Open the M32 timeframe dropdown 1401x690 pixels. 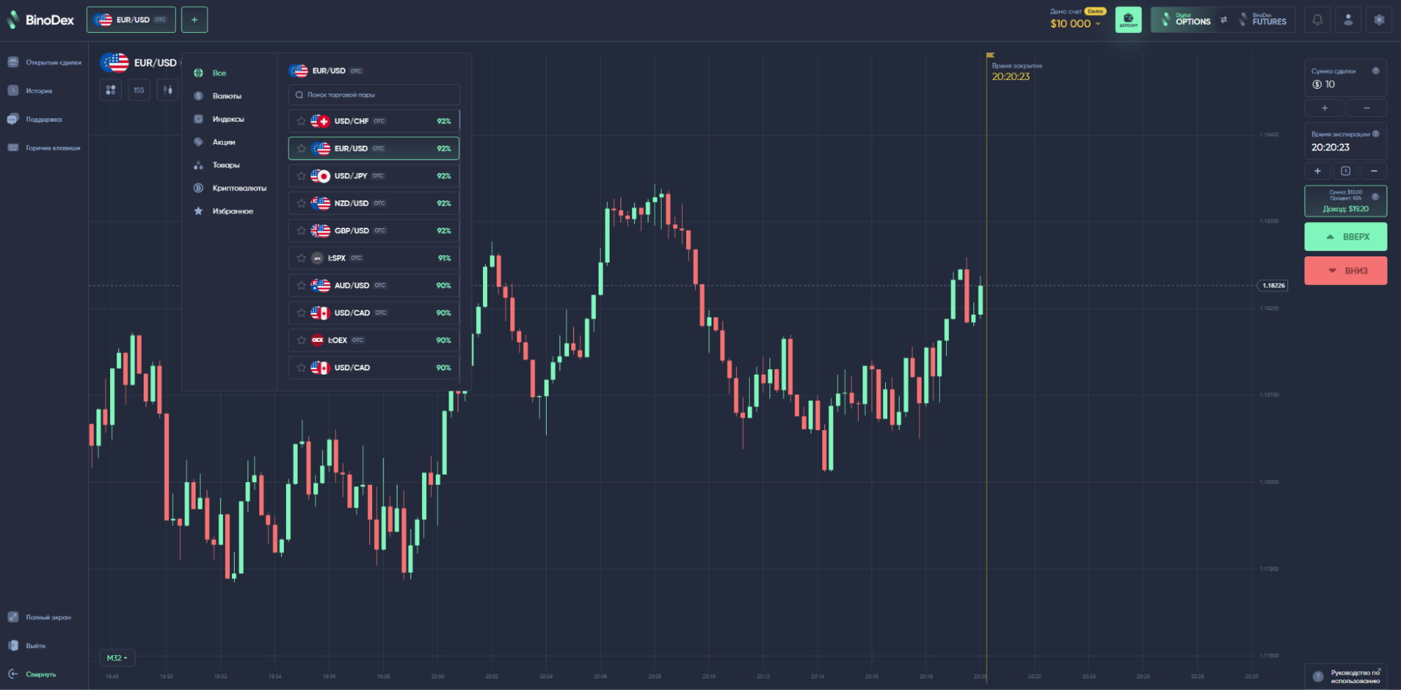[x=117, y=658]
